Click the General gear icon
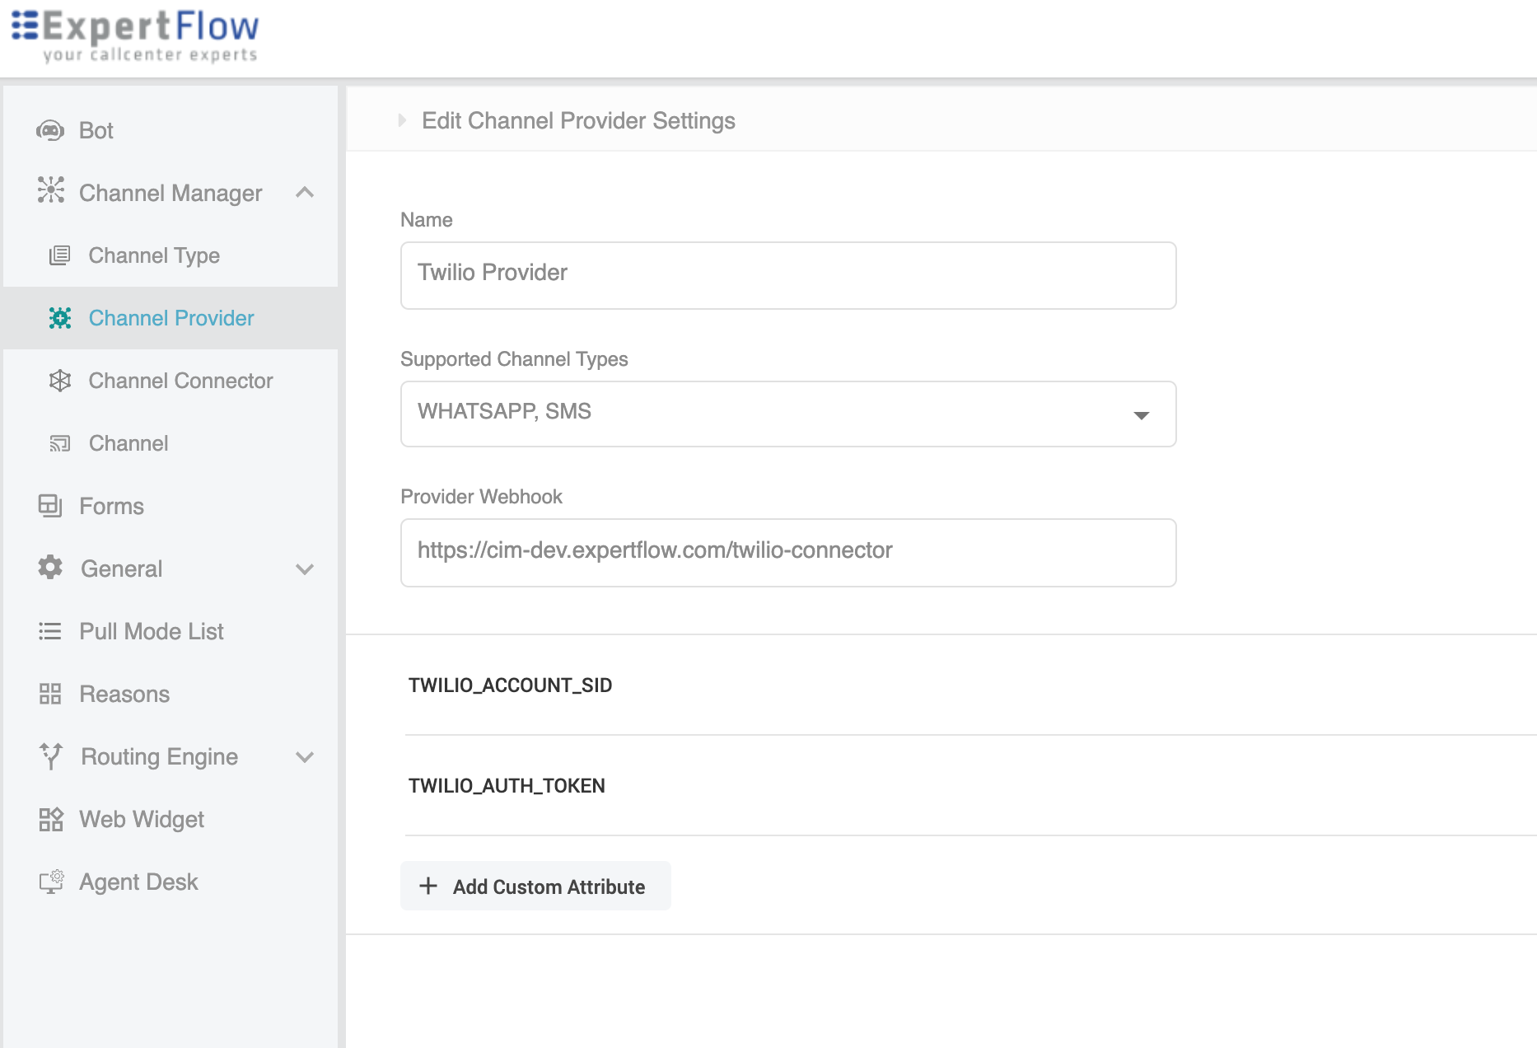Screen dimensions: 1537x1048 coord(50,568)
